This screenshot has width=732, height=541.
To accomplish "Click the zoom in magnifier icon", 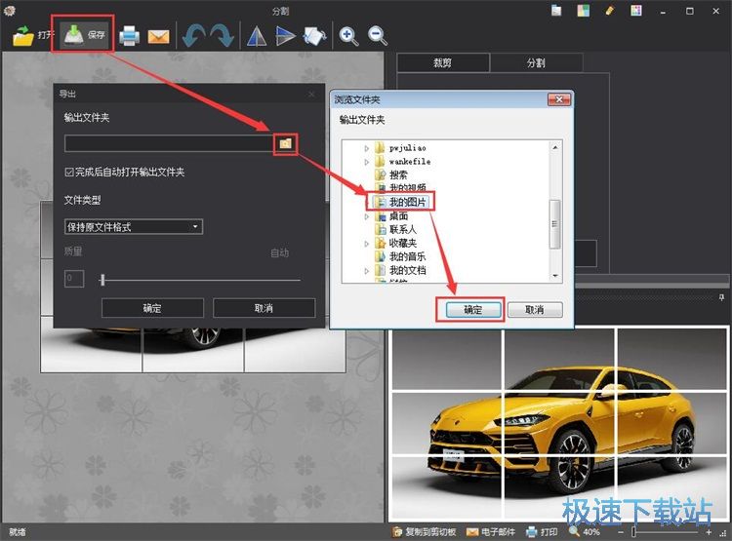I will 348,36.
